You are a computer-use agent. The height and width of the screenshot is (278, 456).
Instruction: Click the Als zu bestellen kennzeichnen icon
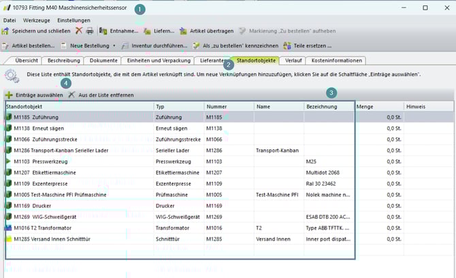[x=196, y=46]
